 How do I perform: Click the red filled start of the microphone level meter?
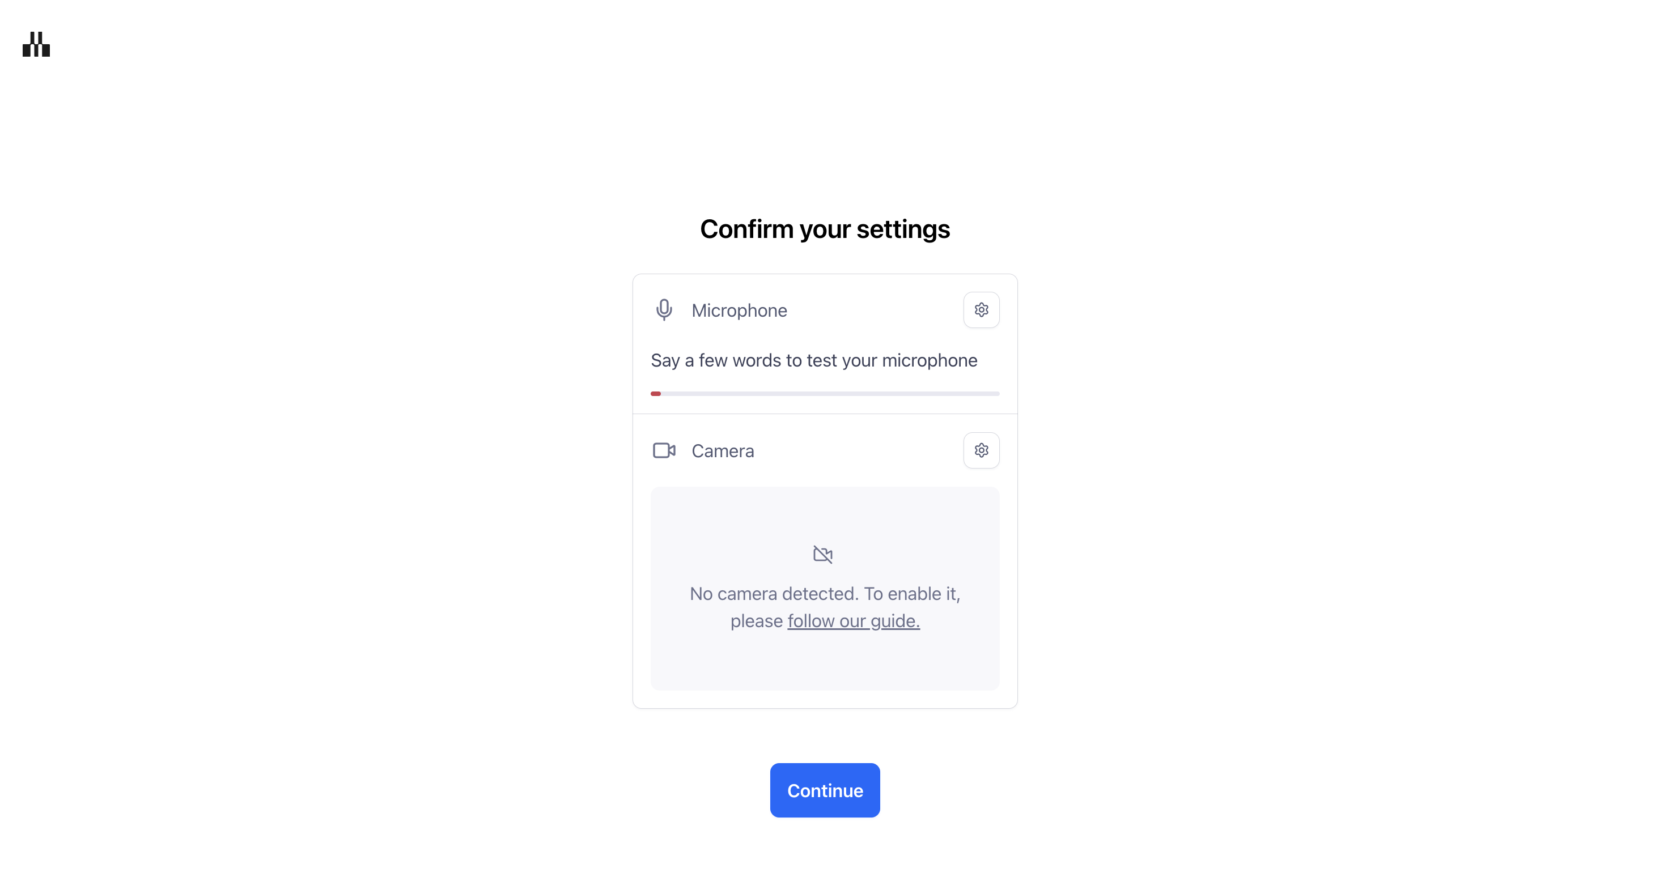point(655,394)
